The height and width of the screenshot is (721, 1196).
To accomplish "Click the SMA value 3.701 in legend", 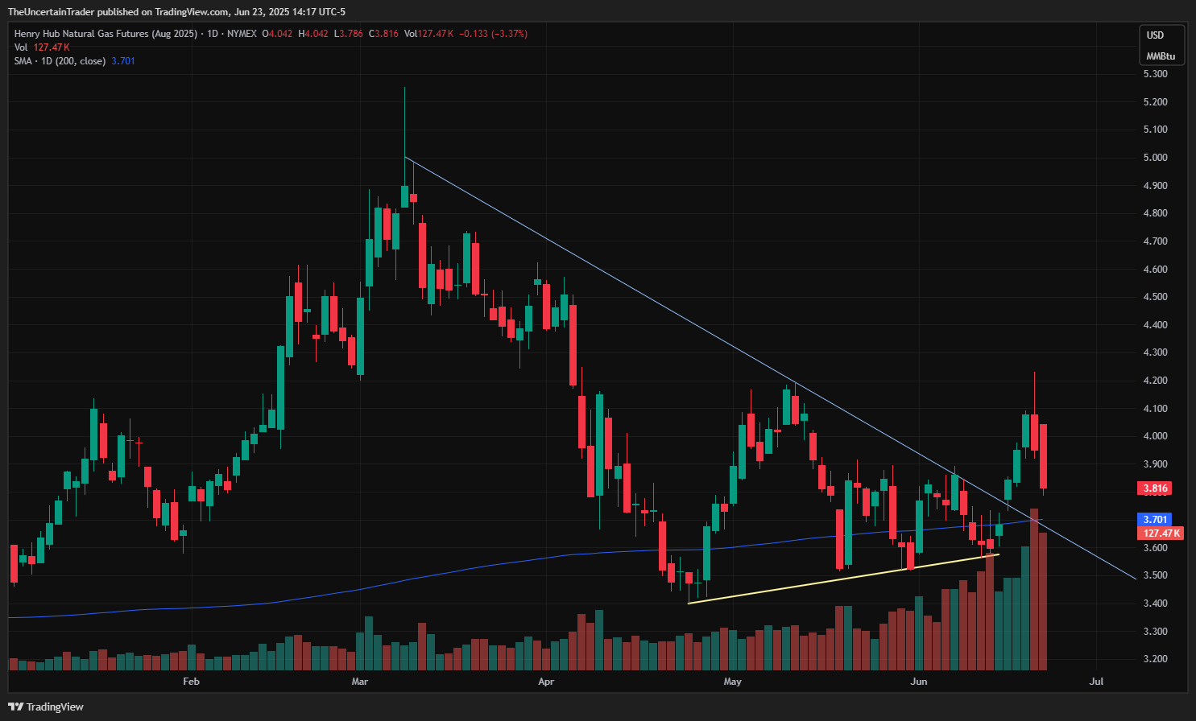I will coord(123,61).
